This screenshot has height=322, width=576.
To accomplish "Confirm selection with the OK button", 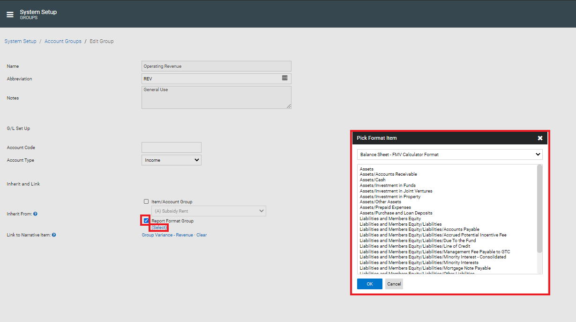I will coord(370,284).
